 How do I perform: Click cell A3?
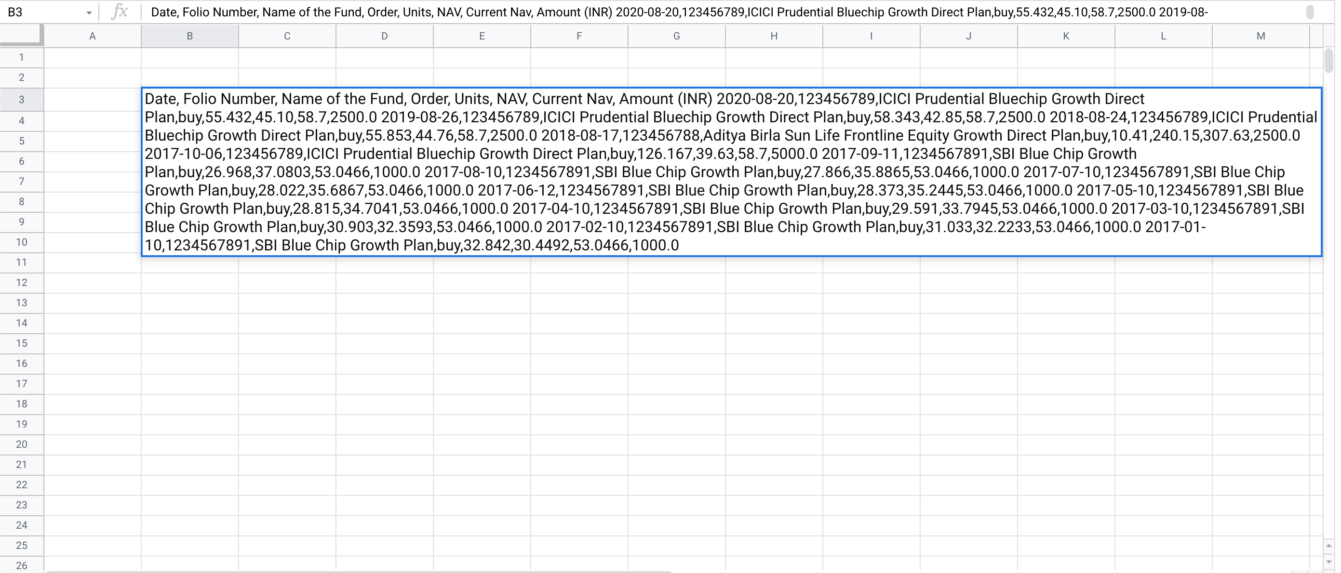click(x=92, y=99)
